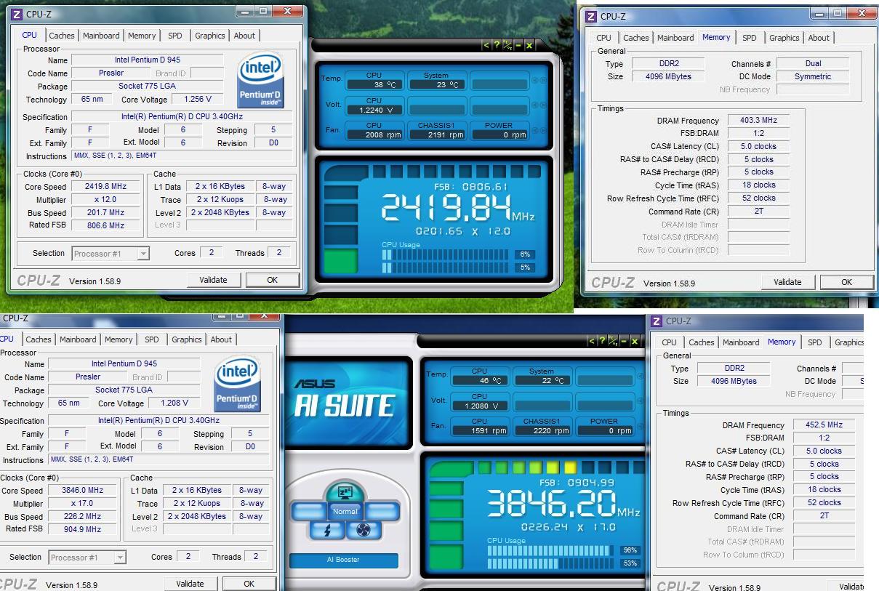Screen dimensions: 879x591
Task: Click the Core Speed field showing 3846.0 MHz
Action: click(x=82, y=491)
